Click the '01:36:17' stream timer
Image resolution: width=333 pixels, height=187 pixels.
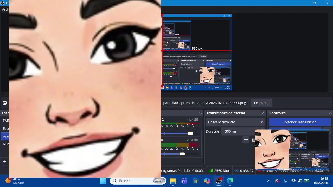[x=247, y=171]
